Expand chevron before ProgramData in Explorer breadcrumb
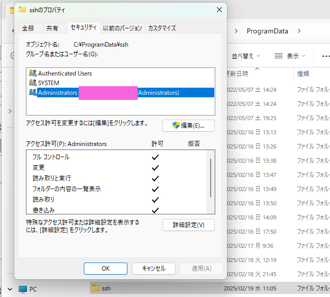Viewport: 330px width, 297px height. (x=236, y=31)
